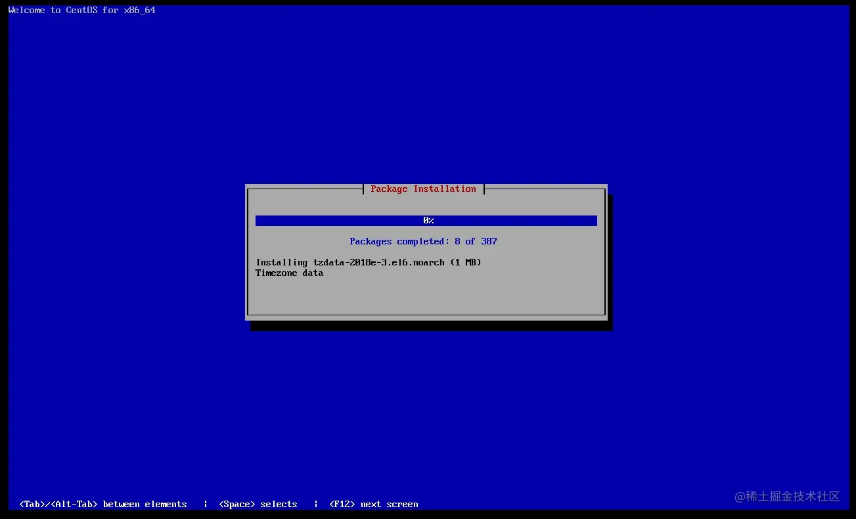Click "Welcome to CentOS for x86_64" header
This screenshot has height=519, width=856.
point(82,11)
